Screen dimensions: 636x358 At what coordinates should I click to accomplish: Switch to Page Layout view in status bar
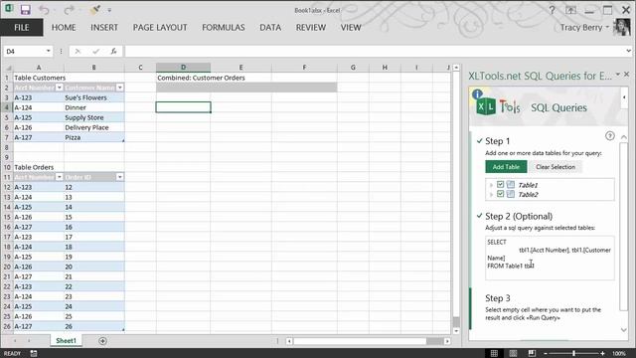point(513,354)
